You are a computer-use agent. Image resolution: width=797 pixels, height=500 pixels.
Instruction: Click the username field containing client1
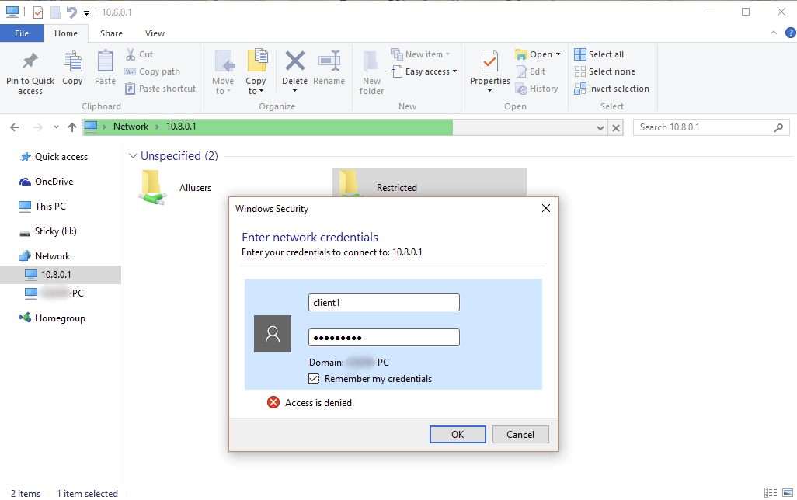384,303
